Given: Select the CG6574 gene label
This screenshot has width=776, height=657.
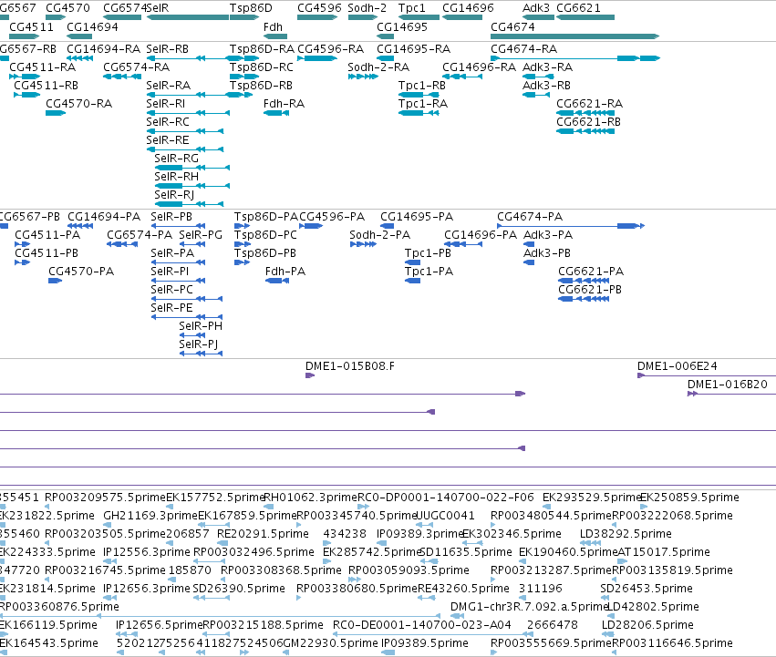Looking at the screenshot, I should [x=125, y=8].
